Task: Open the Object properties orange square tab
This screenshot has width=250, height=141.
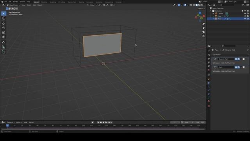Action: point(209,79)
